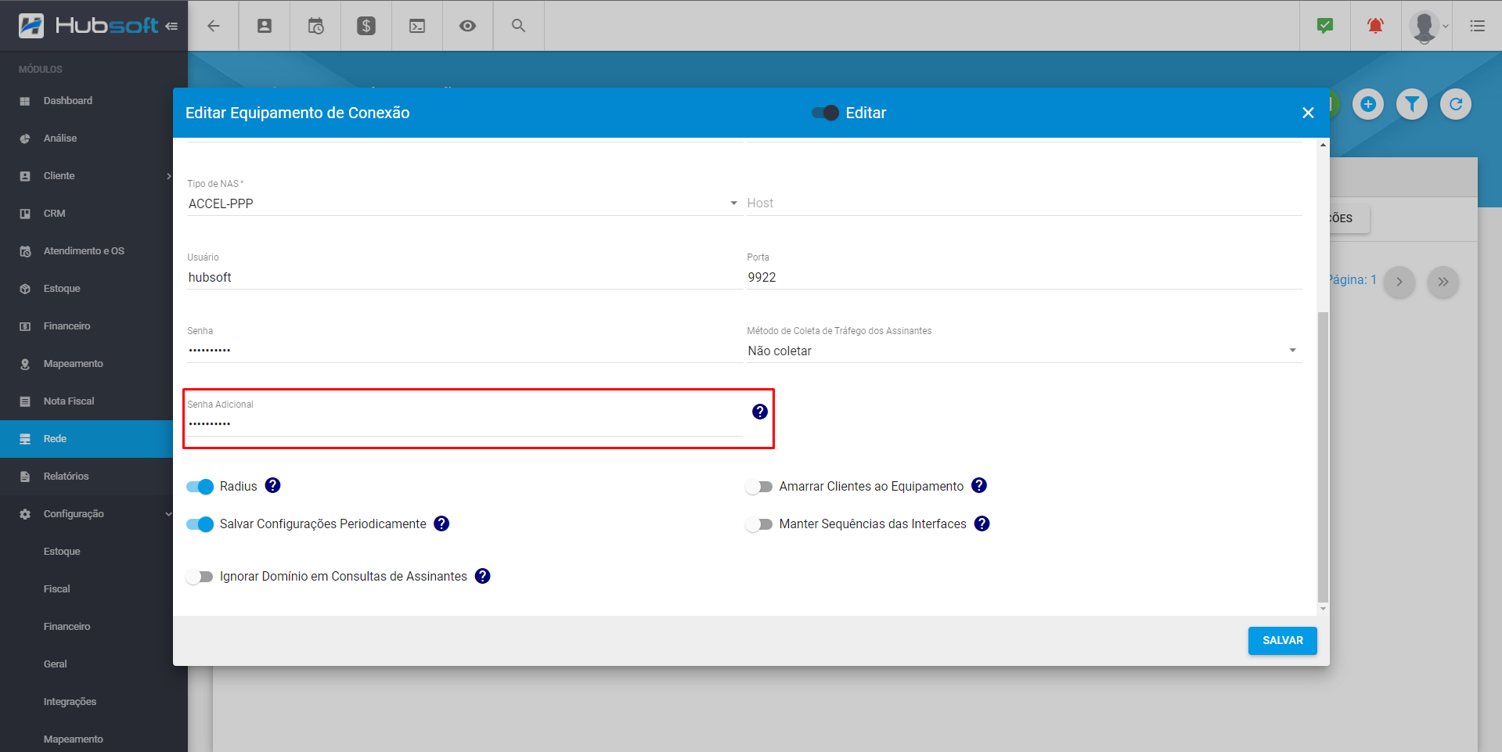Click the Usuário field containing hubsoft
The width and height of the screenshot is (1502, 752).
click(464, 277)
